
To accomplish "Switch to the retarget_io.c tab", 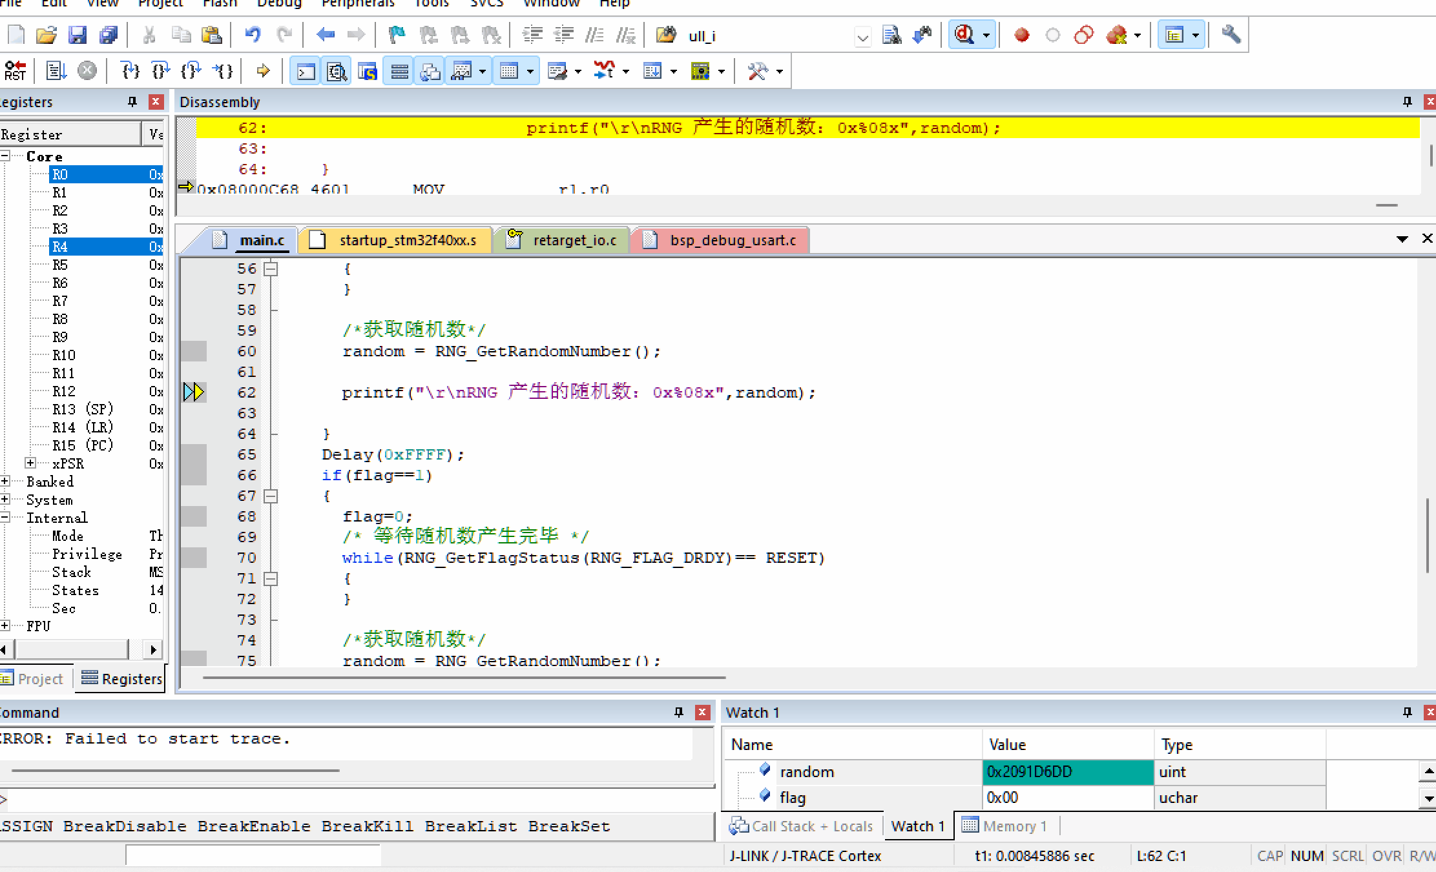I will [x=574, y=241].
